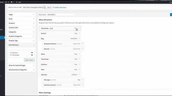Collapse the Rain Elements panel
Image resolution: width=172 pixels, height=96 pixels.
tap(21, 45)
